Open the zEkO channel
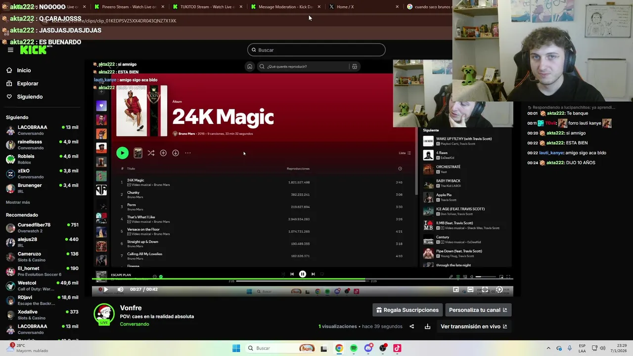This screenshot has width=633, height=356. coord(42,174)
